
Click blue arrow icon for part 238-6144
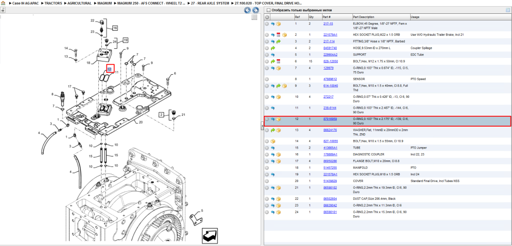[x=273, y=108]
